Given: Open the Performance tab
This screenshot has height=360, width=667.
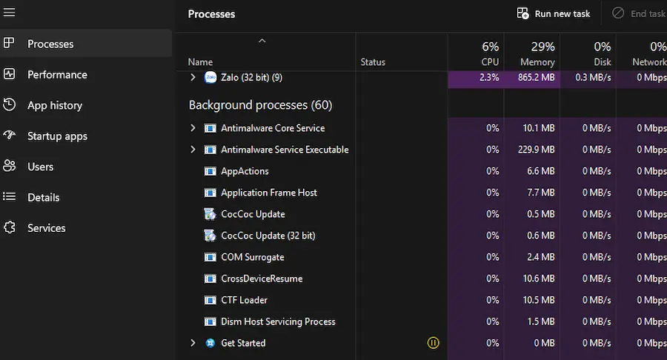Looking at the screenshot, I should point(57,75).
